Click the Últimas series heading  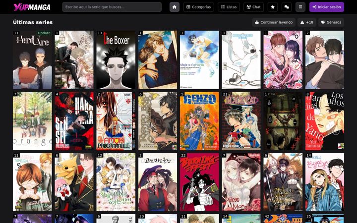pos(33,22)
